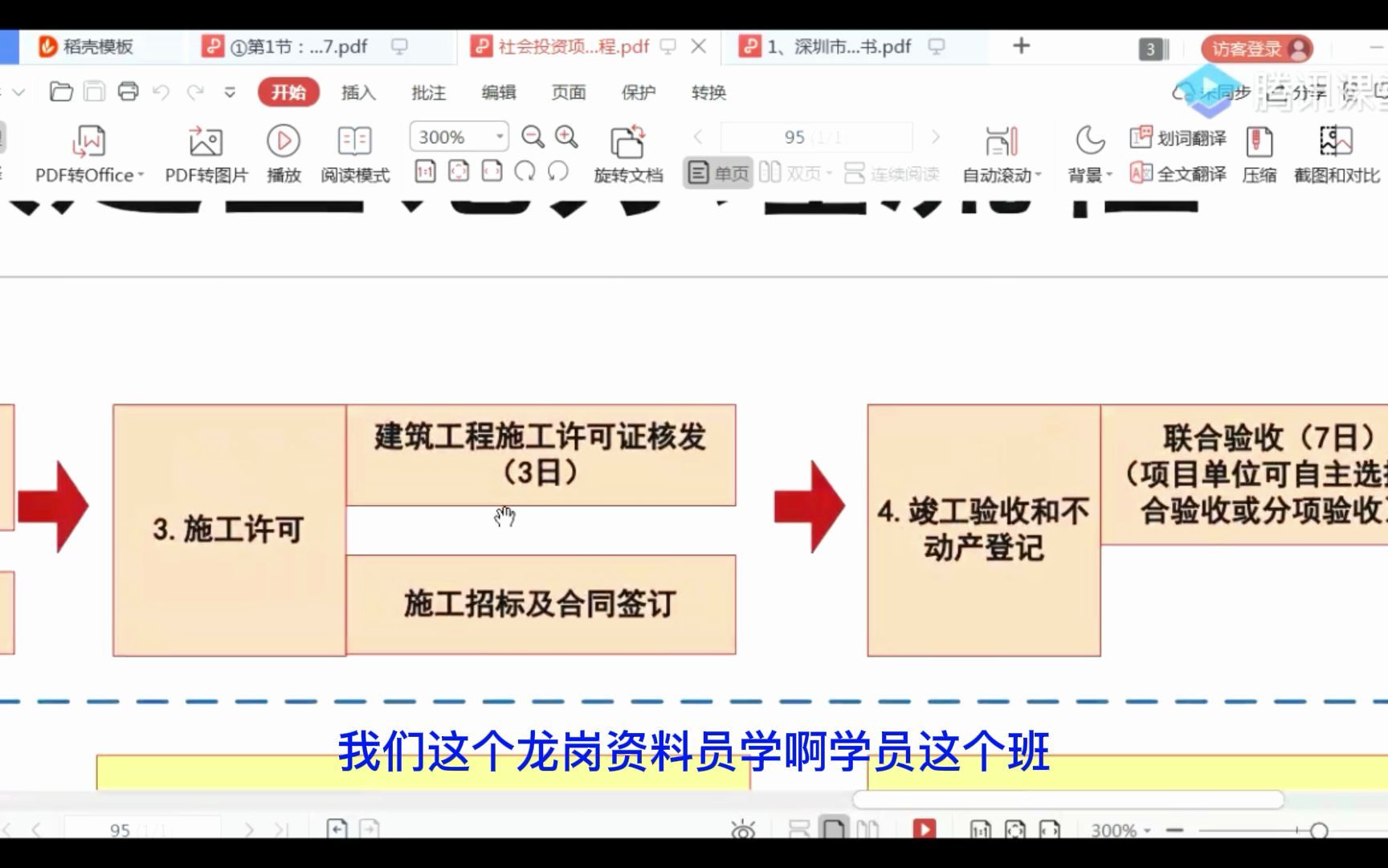
Task: Open the 保护 protect tab
Action: click(639, 92)
